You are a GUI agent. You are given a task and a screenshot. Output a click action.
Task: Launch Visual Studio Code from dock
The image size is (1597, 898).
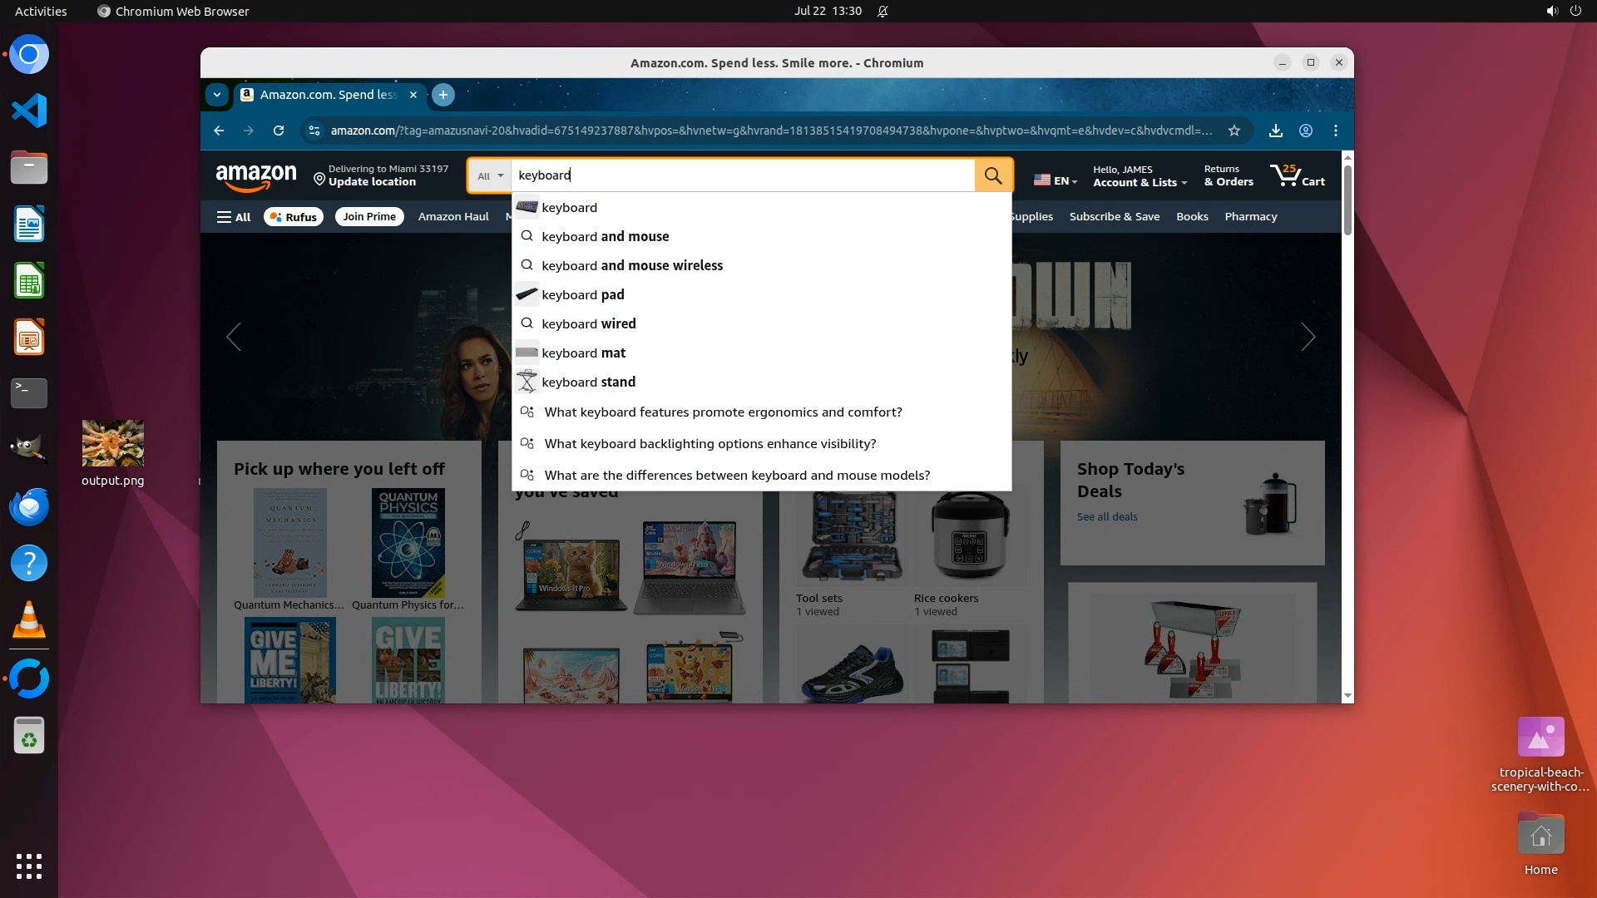(x=29, y=111)
